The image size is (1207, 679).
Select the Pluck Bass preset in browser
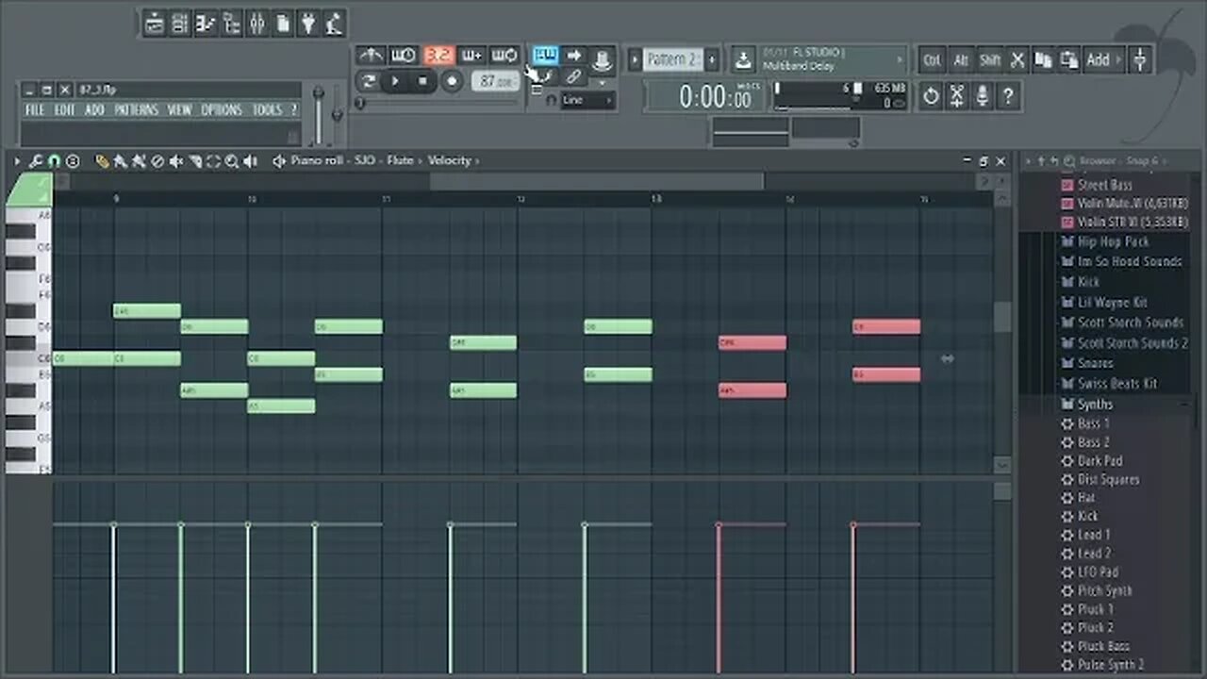click(x=1103, y=646)
